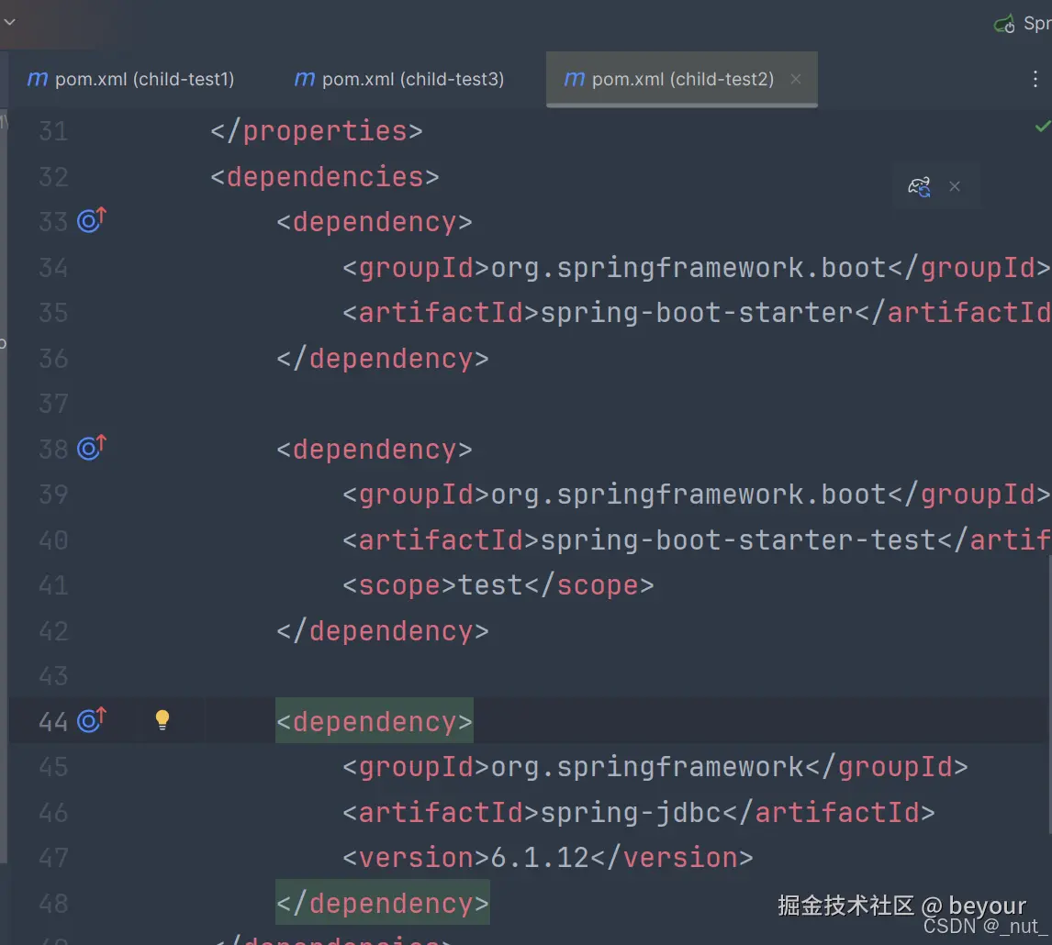Click line number 31 in gutter
The height and width of the screenshot is (945, 1052).
(x=53, y=131)
